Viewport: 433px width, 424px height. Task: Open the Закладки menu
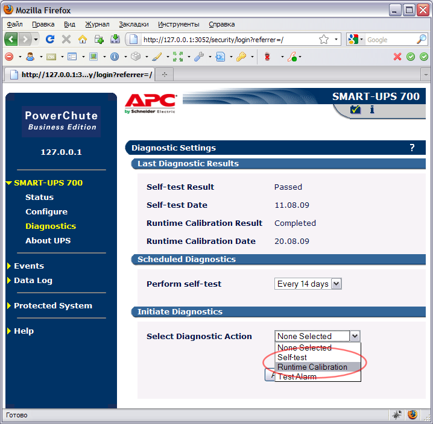134,24
